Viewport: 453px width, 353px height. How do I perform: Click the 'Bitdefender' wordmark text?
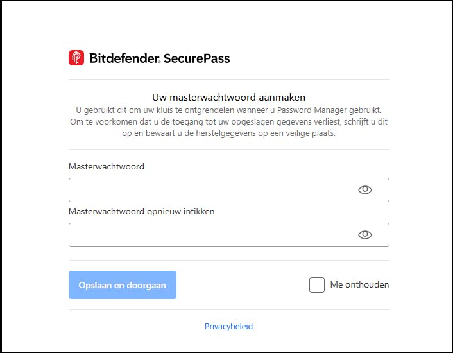124,58
